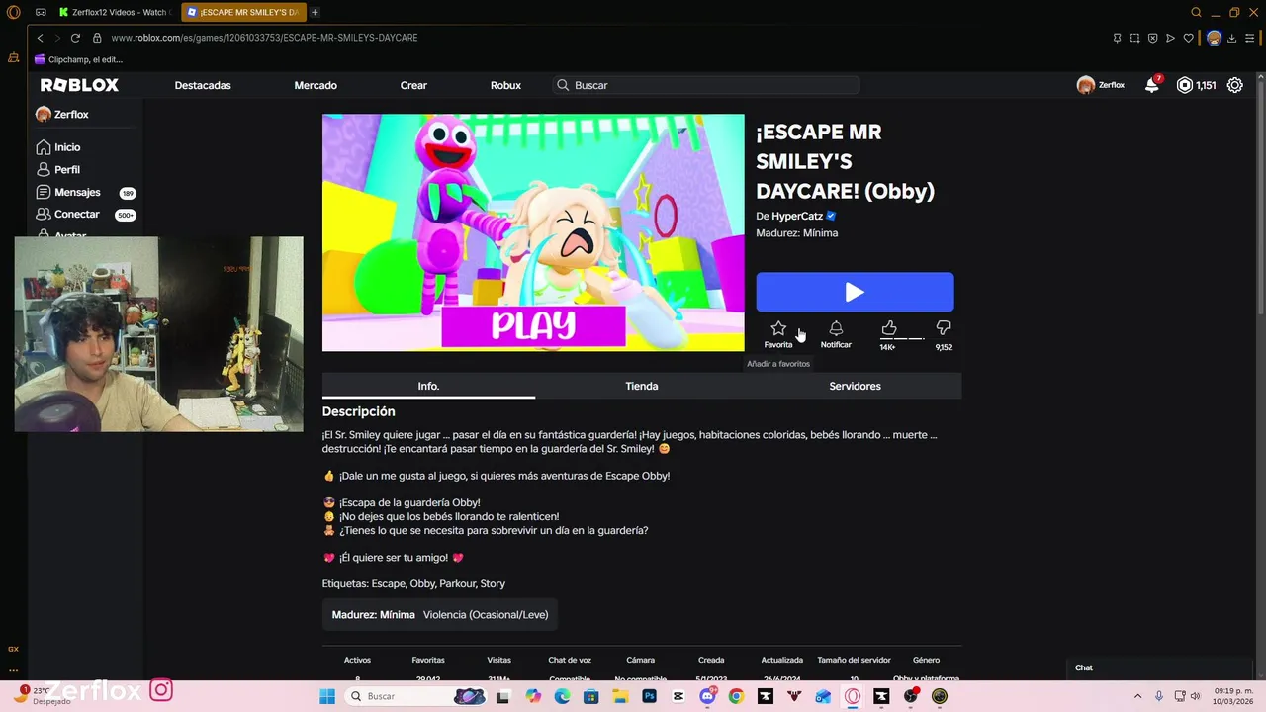Click the browser address bar URL
Image resolution: width=1266 pixels, height=712 pixels.
click(x=264, y=38)
